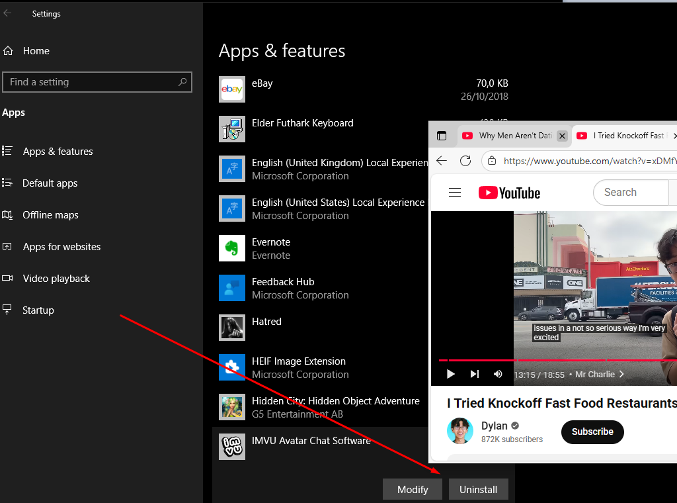Image resolution: width=677 pixels, height=503 pixels.
Task: Select the Hidden City game icon
Action: pyautogui.click(x=232, y=407)
